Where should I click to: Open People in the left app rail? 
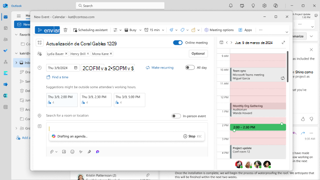(5, 40)
